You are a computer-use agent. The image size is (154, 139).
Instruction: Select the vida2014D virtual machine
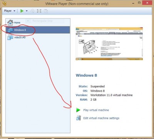tap(38, 37)
